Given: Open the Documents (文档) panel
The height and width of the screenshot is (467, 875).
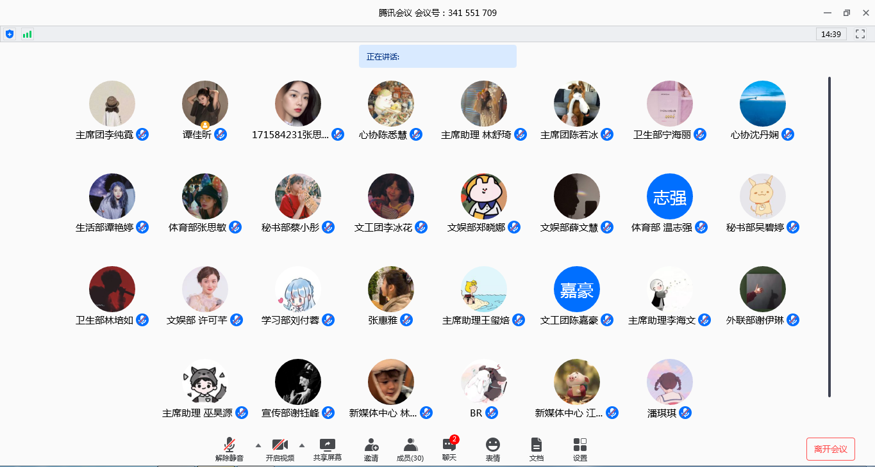Looking at the screenshot, I should [537, 449].
